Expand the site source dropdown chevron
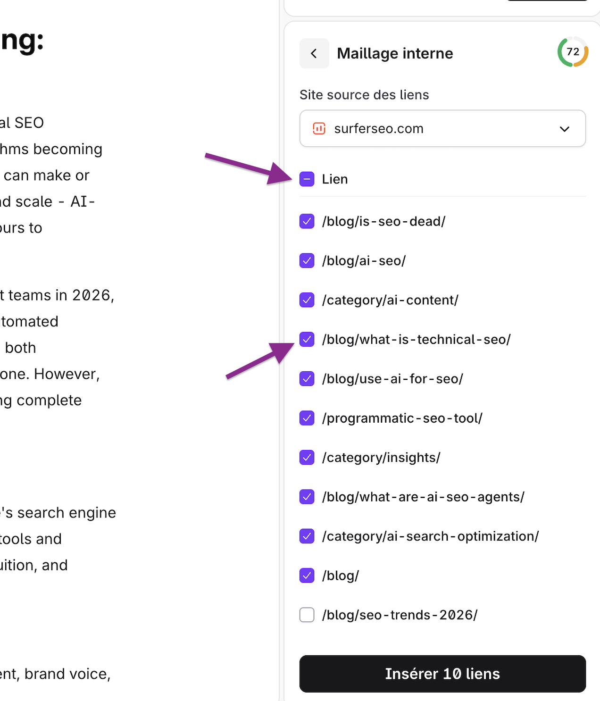 (565, 129)
